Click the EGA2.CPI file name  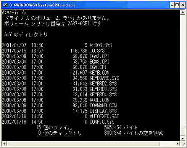[x=99, y=56]
